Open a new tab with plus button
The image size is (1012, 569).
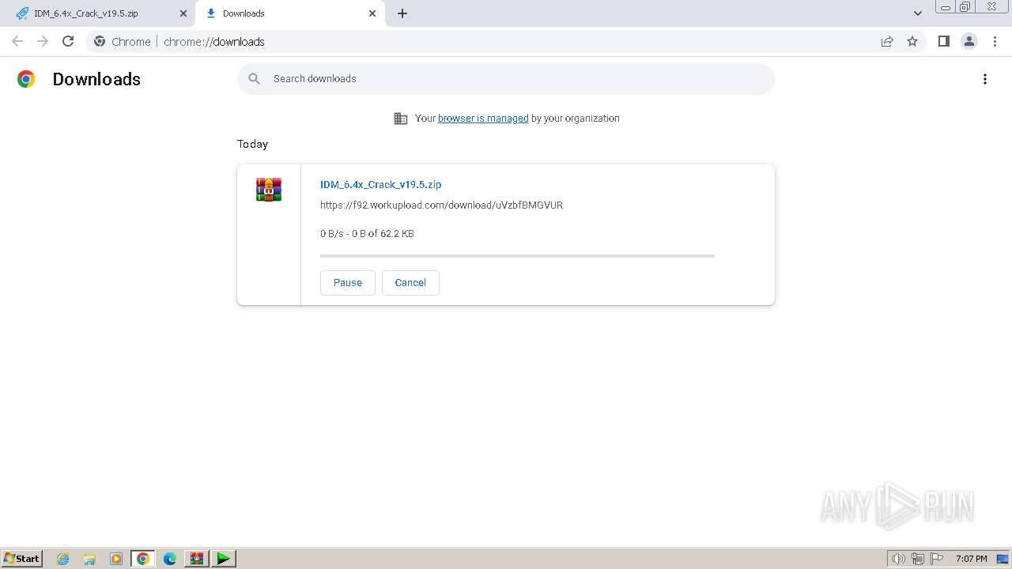coord(402,13)
